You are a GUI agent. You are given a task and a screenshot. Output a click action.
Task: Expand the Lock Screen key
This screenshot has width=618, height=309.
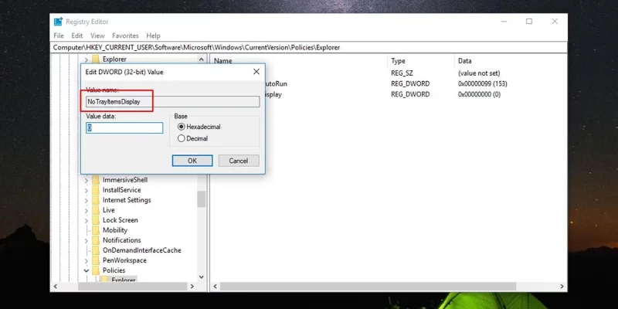point(87,220)
